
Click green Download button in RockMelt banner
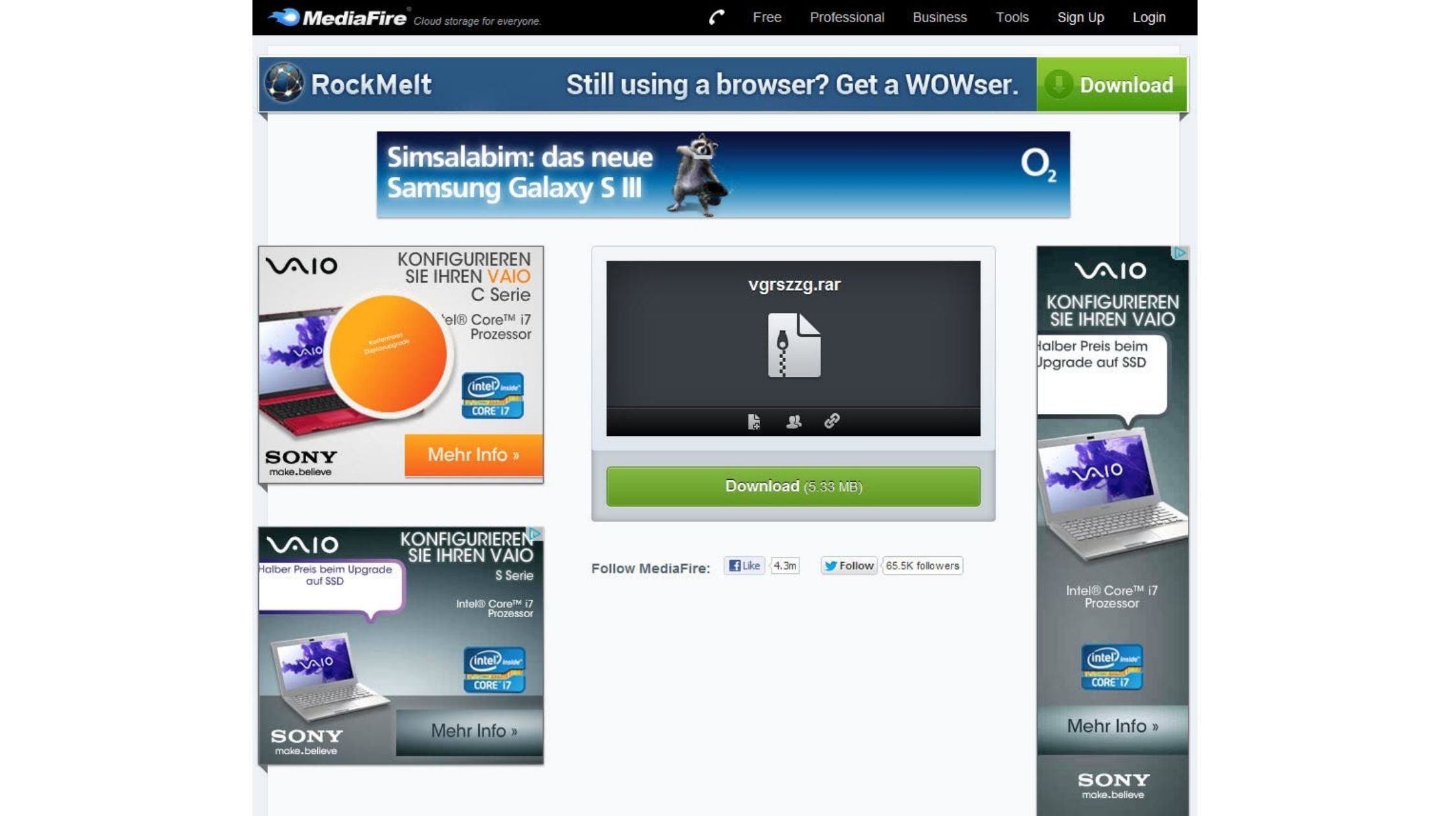click(1111, 84)
